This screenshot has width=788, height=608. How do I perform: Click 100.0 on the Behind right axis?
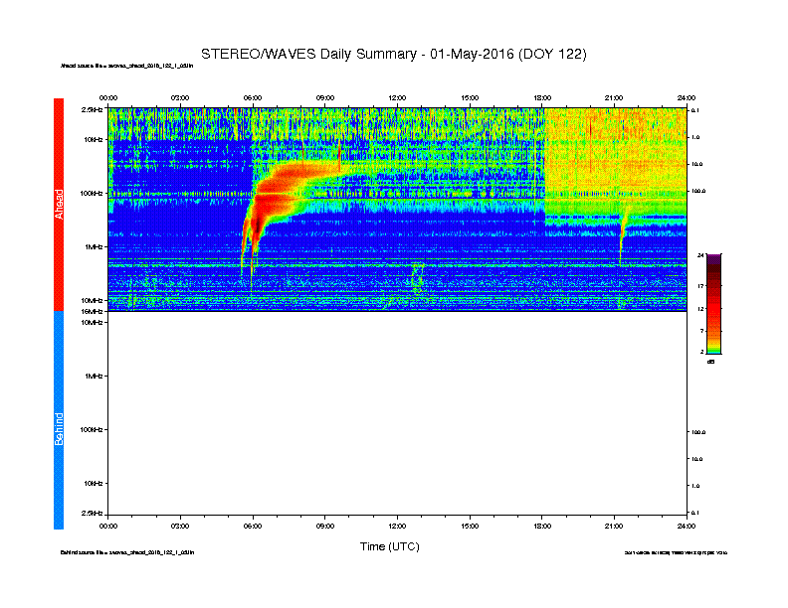pyautogui.click(x=699, y=432)
